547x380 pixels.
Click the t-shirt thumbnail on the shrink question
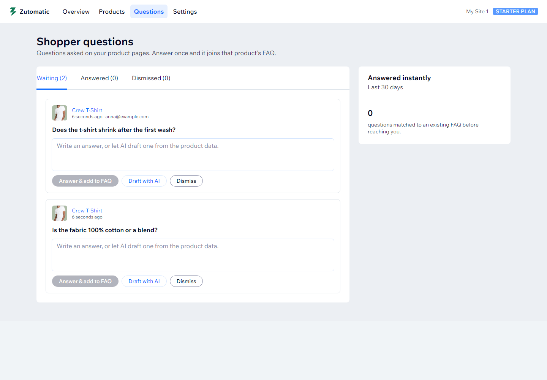pos(60,113)
